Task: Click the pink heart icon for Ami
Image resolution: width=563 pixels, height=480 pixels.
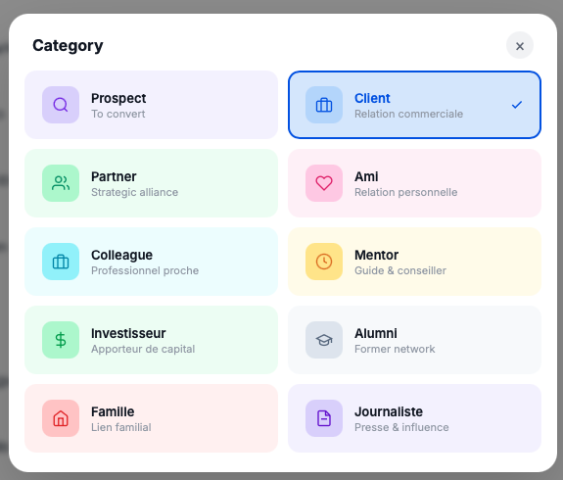Action: 324,183
